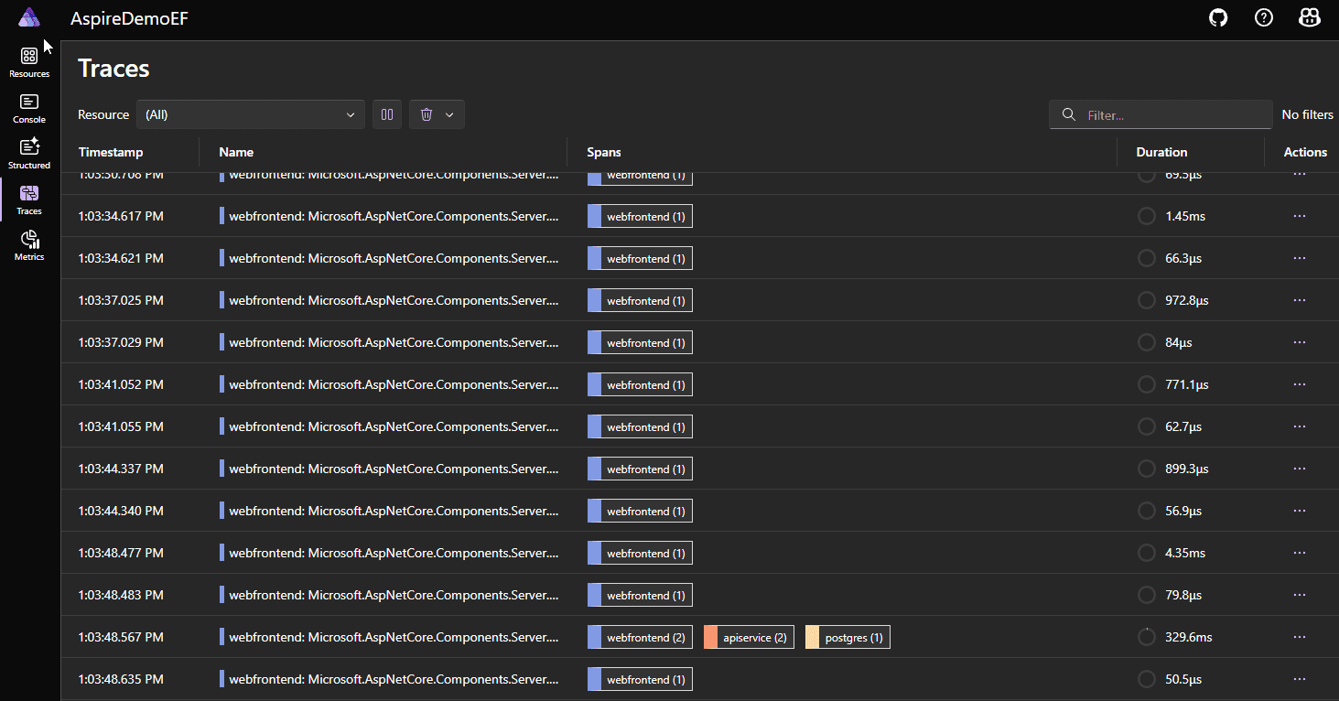Open the Copilot icon in header
This screenshot has height=701, width=1339.
(1310, 17)
